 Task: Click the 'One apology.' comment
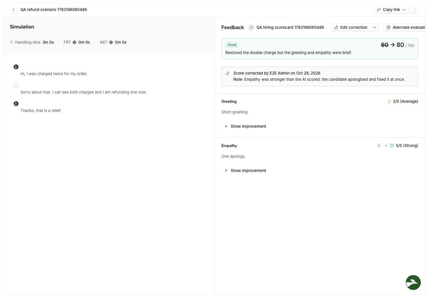click(233, 156)
